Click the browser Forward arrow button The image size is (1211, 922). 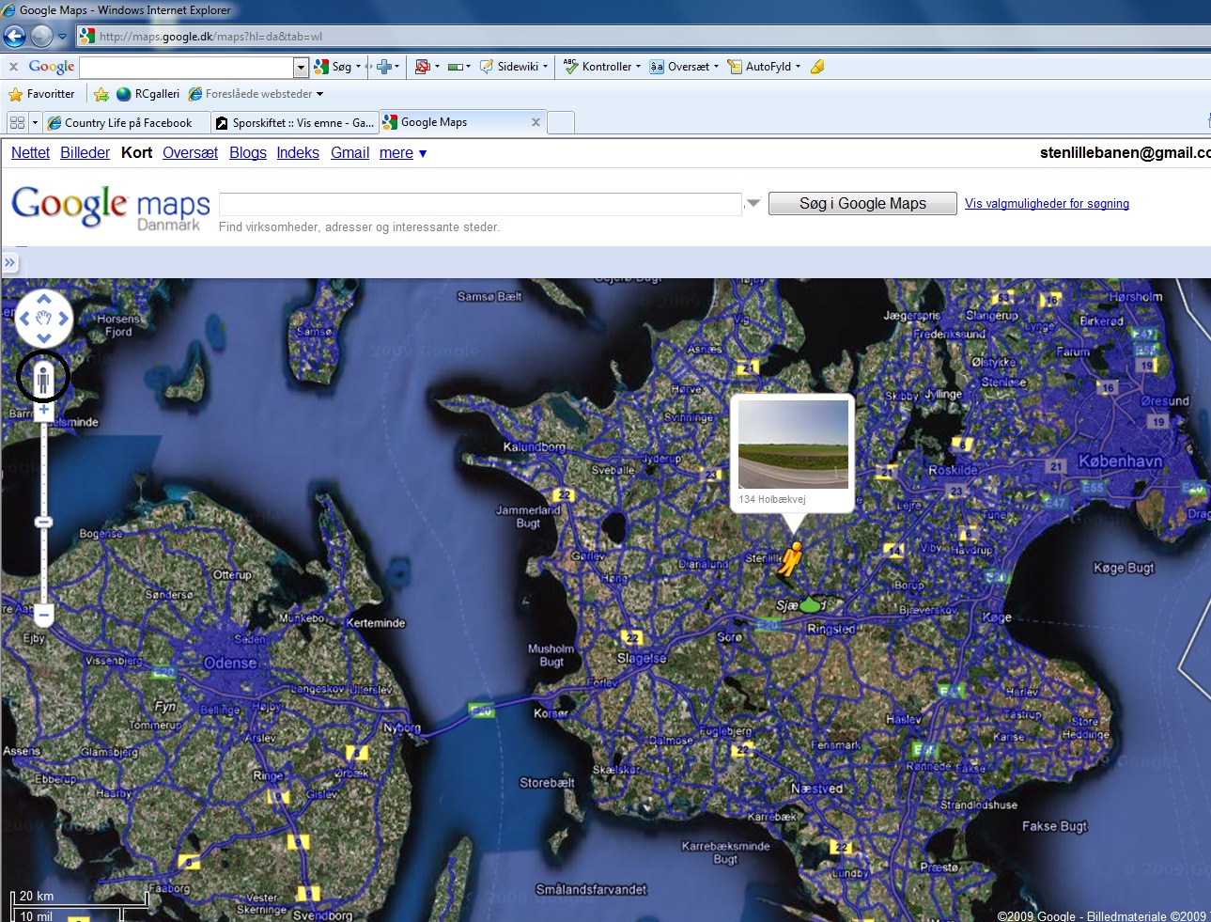coord(41,37)
